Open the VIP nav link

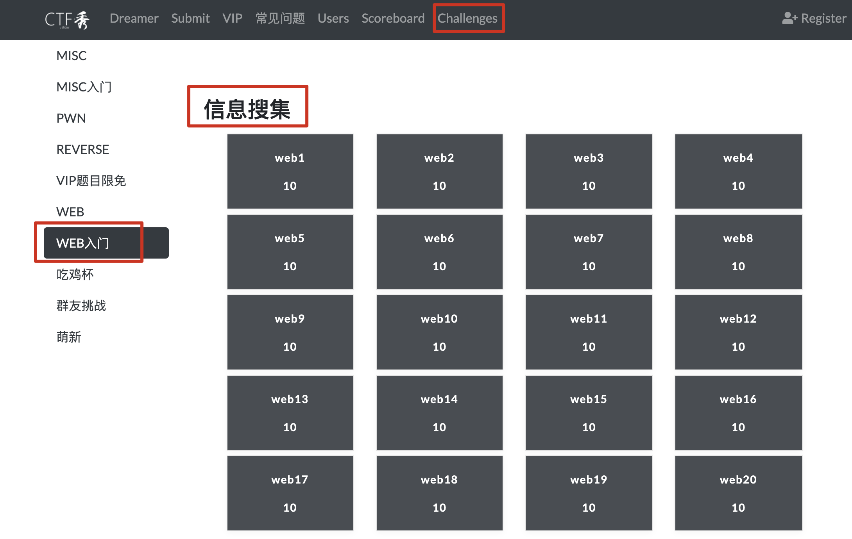[x=232, y=18]
